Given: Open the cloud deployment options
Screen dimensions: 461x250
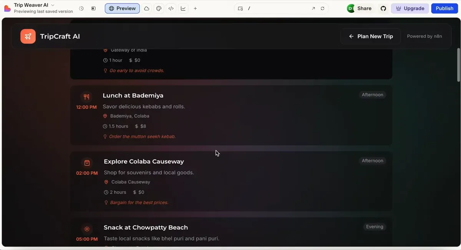Looking at the screenshot, I should pyautogui.click(x=146, y=8).
